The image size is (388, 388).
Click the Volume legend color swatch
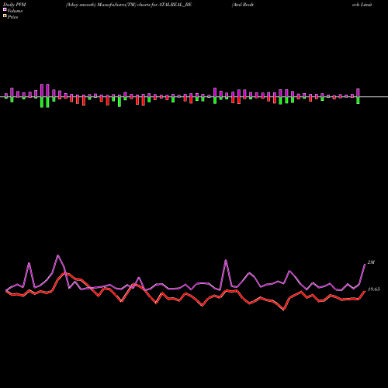(5, 10)
